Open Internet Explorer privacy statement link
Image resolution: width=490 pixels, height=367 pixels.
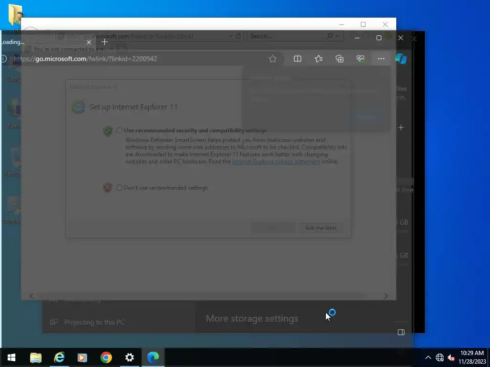(x=276, y=162)
